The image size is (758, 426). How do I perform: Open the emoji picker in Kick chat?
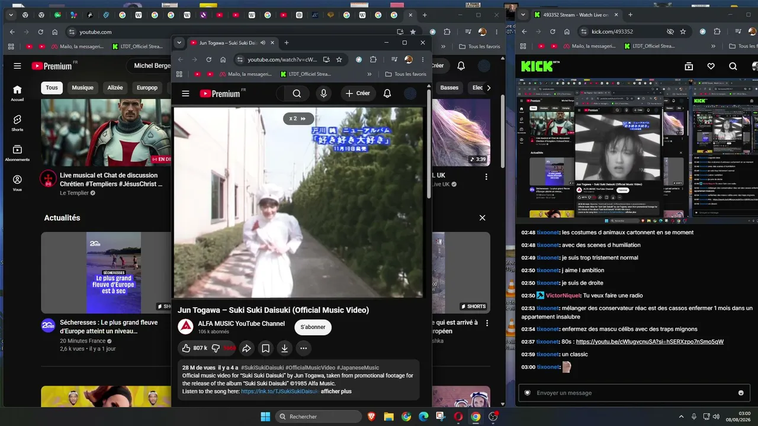741,393
